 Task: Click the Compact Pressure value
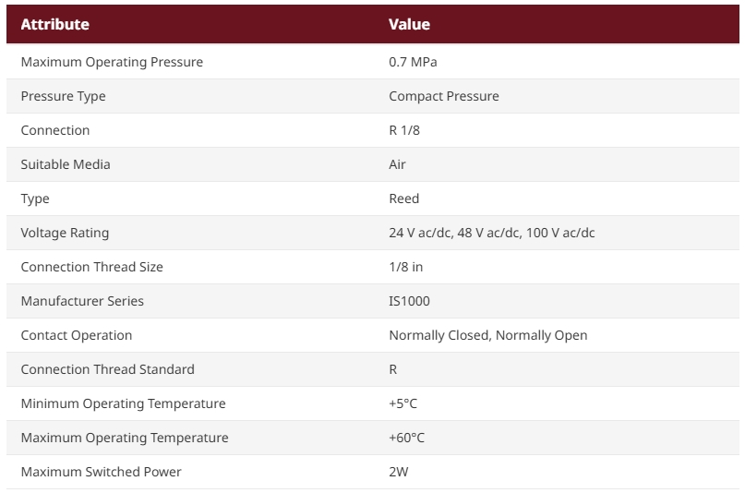coord(444,96)
